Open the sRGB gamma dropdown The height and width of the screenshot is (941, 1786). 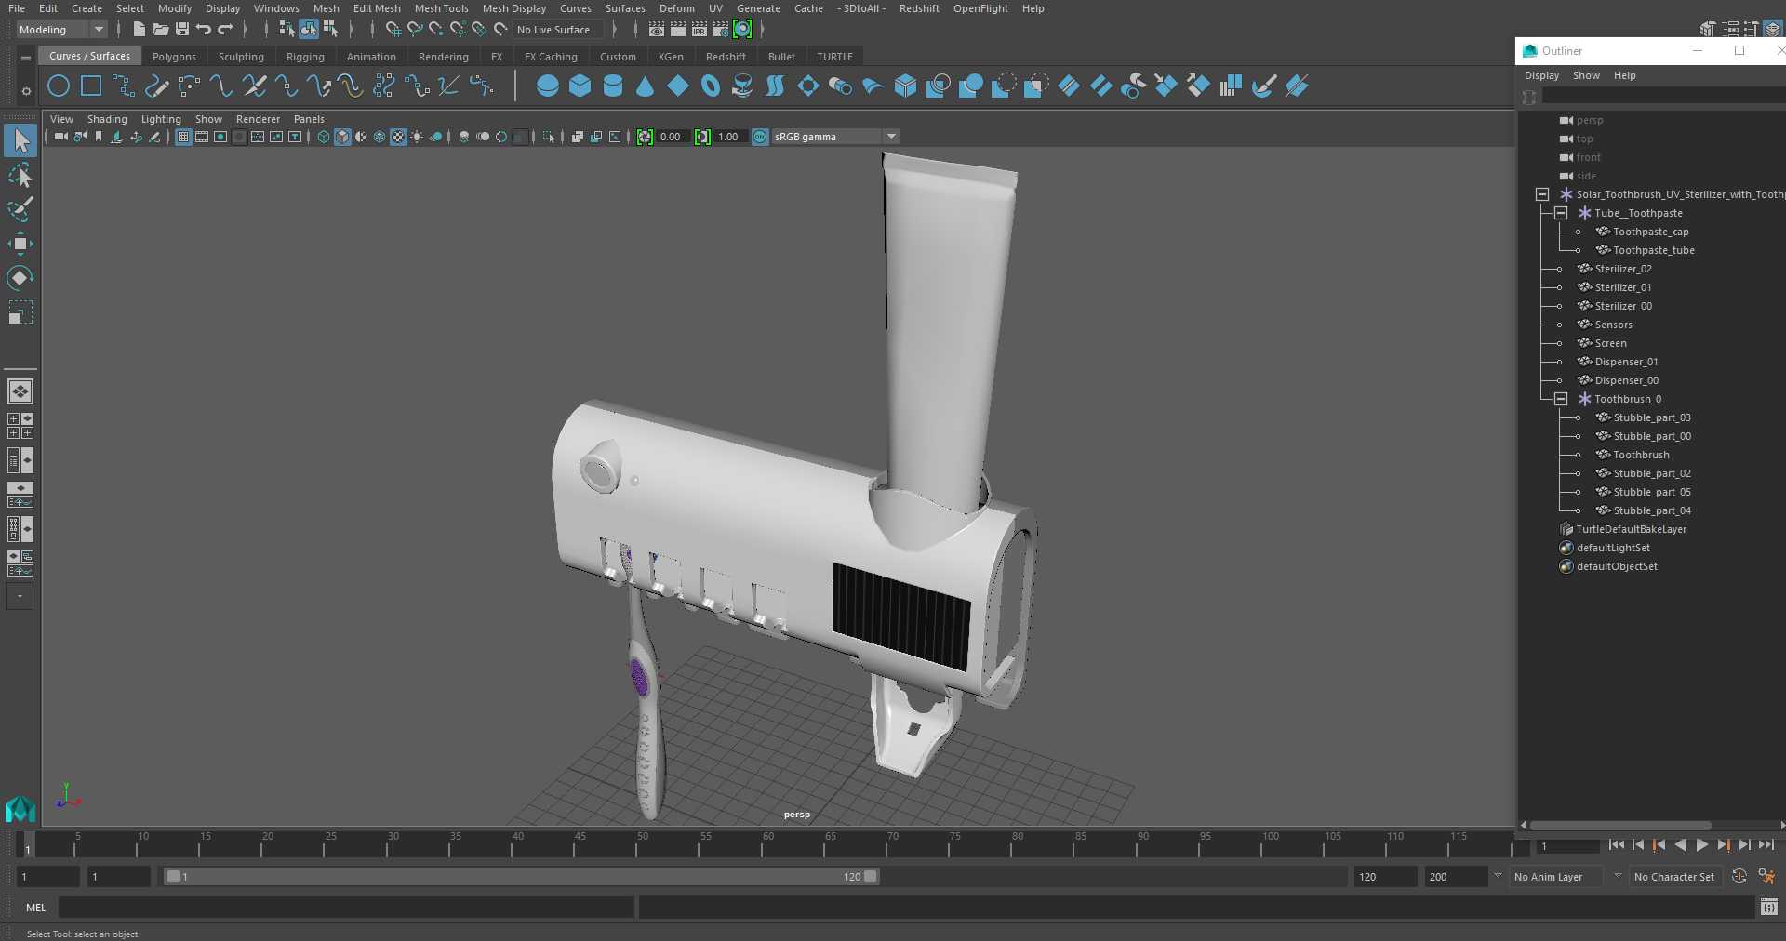(x=835, y=137)
